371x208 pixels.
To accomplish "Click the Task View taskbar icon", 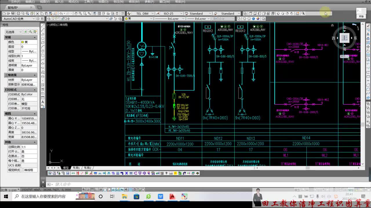I will [112, 196].
